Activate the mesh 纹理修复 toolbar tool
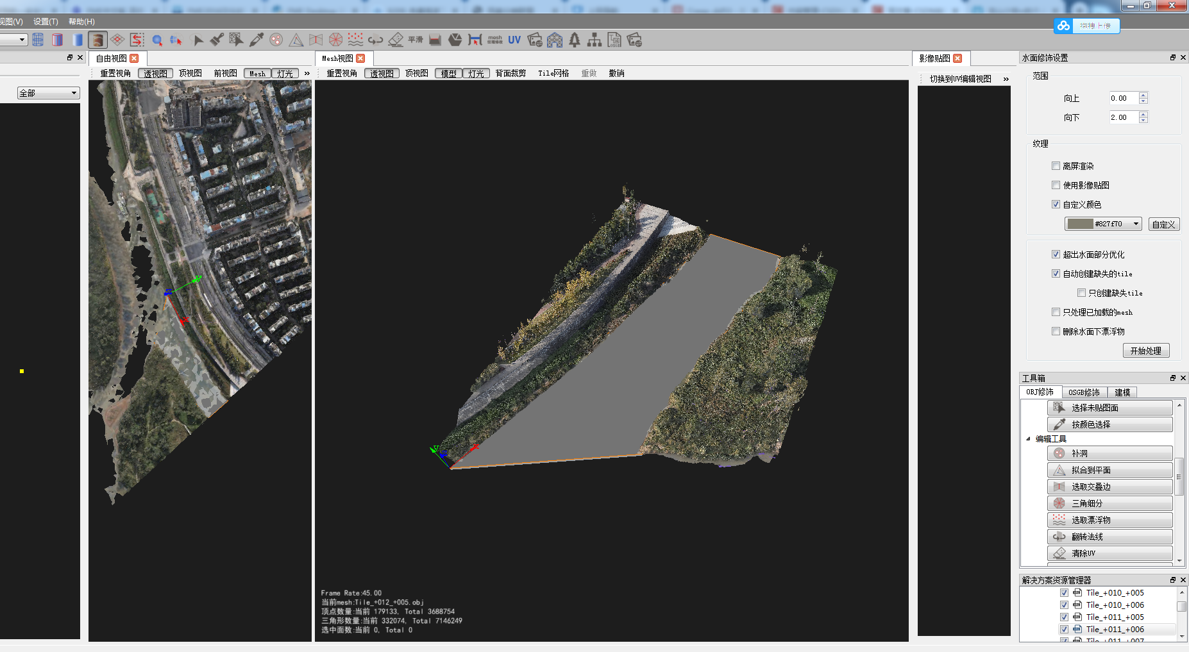This screenshot has height=652, width=1189. point(495,40)
